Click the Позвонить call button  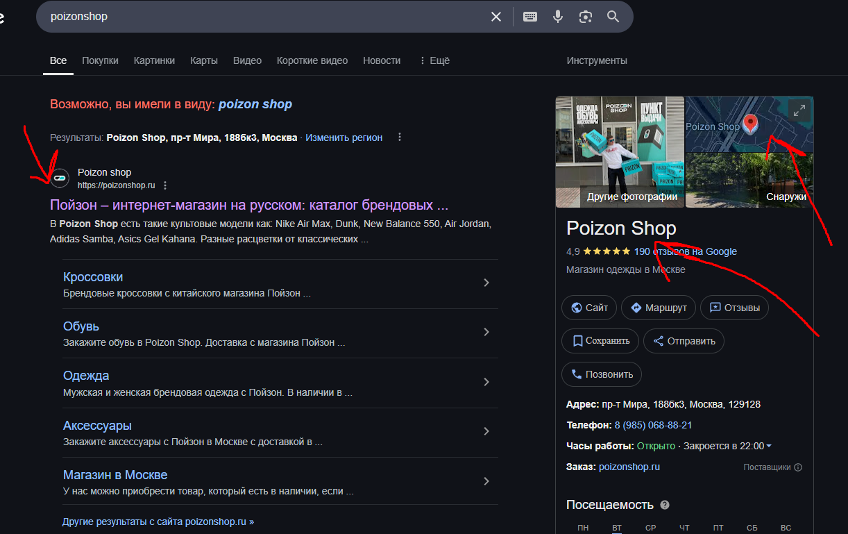pos(602,374)
